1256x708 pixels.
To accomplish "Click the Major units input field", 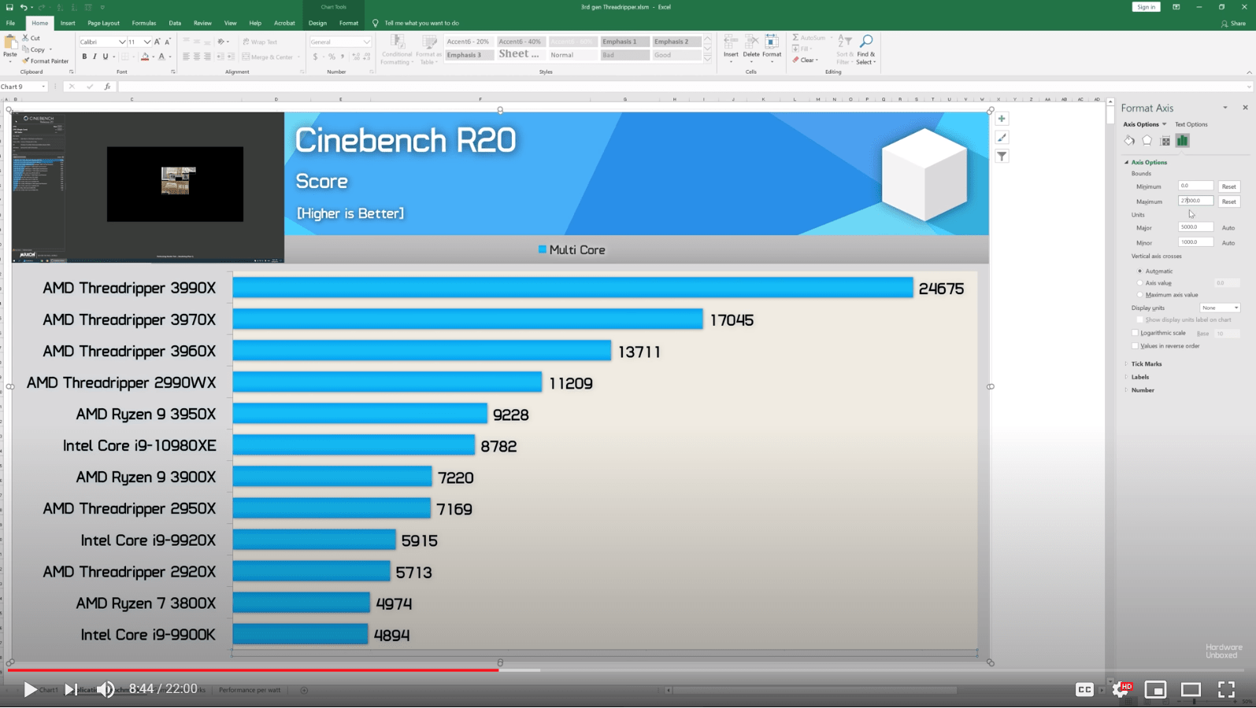I will pos(1195,227).
